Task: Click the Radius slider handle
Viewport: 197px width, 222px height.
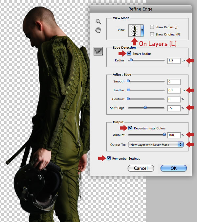Action: pos(131,60)
